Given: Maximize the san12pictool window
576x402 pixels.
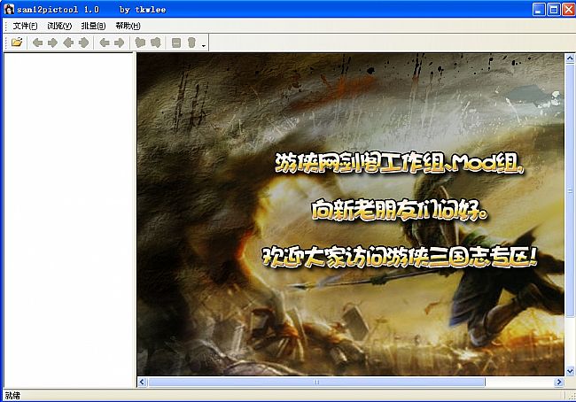Looking at the screenshot, I should point(554,9).
